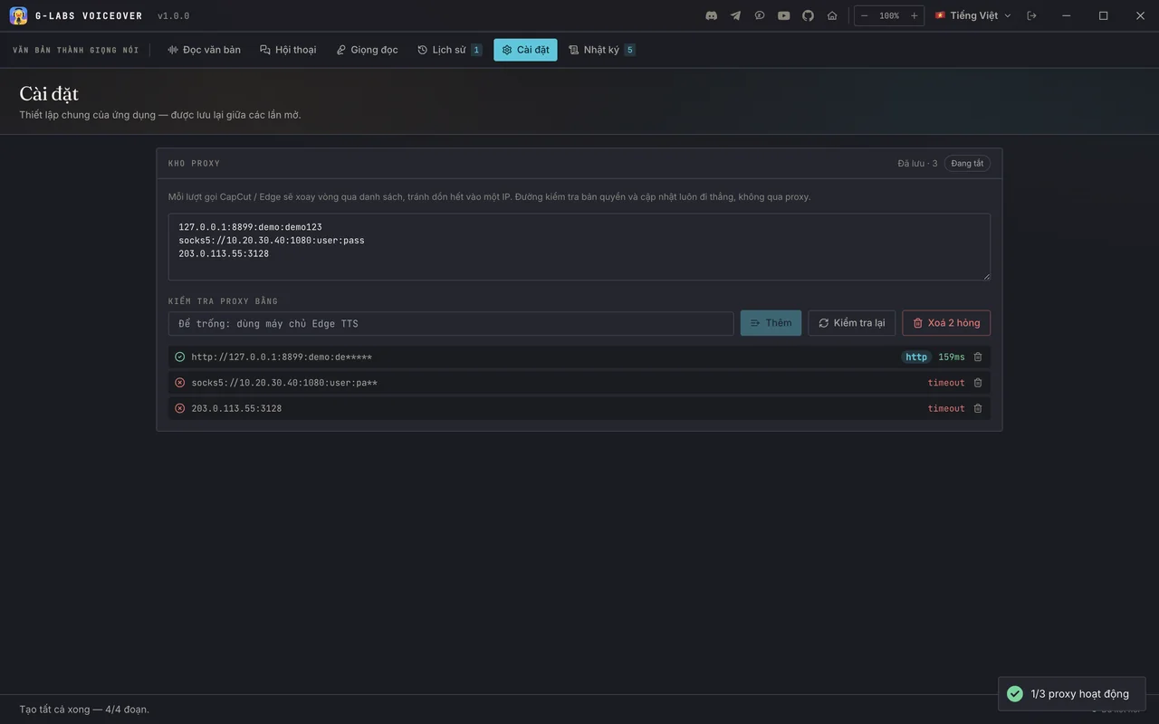Click the green check icon on 127.0.0.1 row

pos(179,357)
